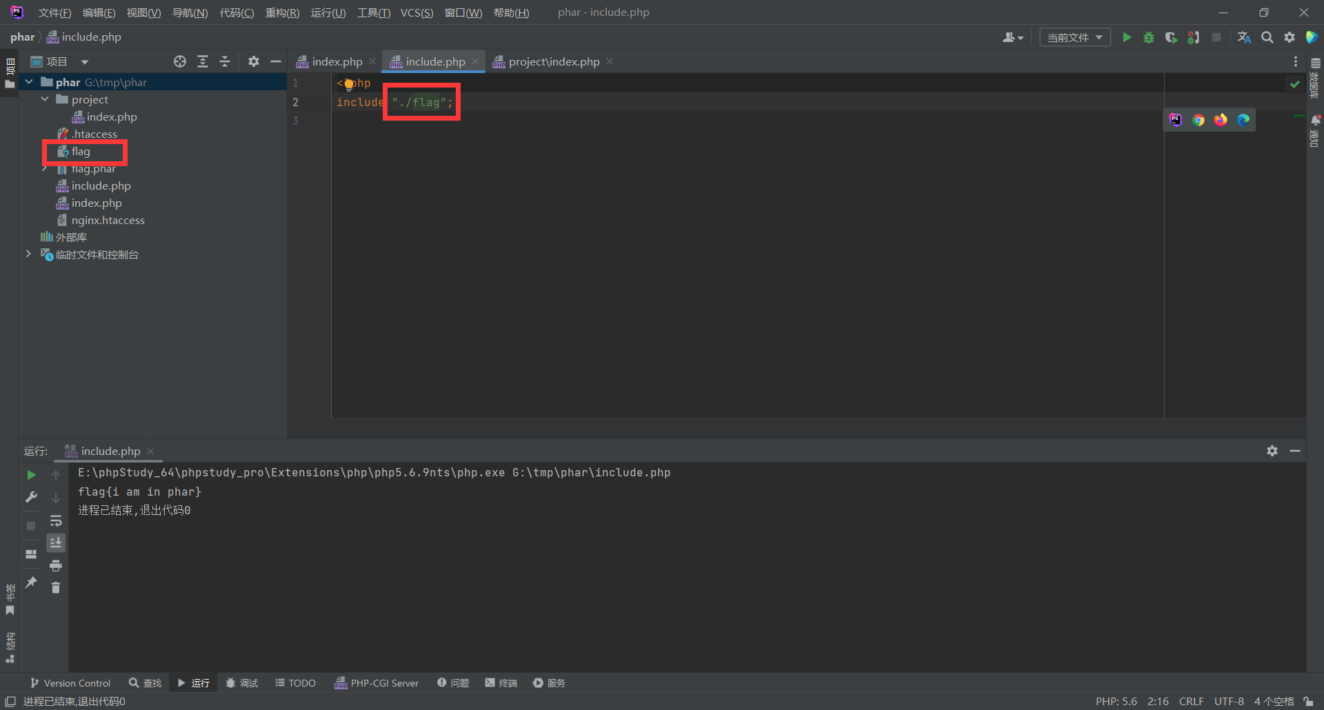
Task: Open in built-in PhpStorm preview icon
Action: click(1176, 120)
